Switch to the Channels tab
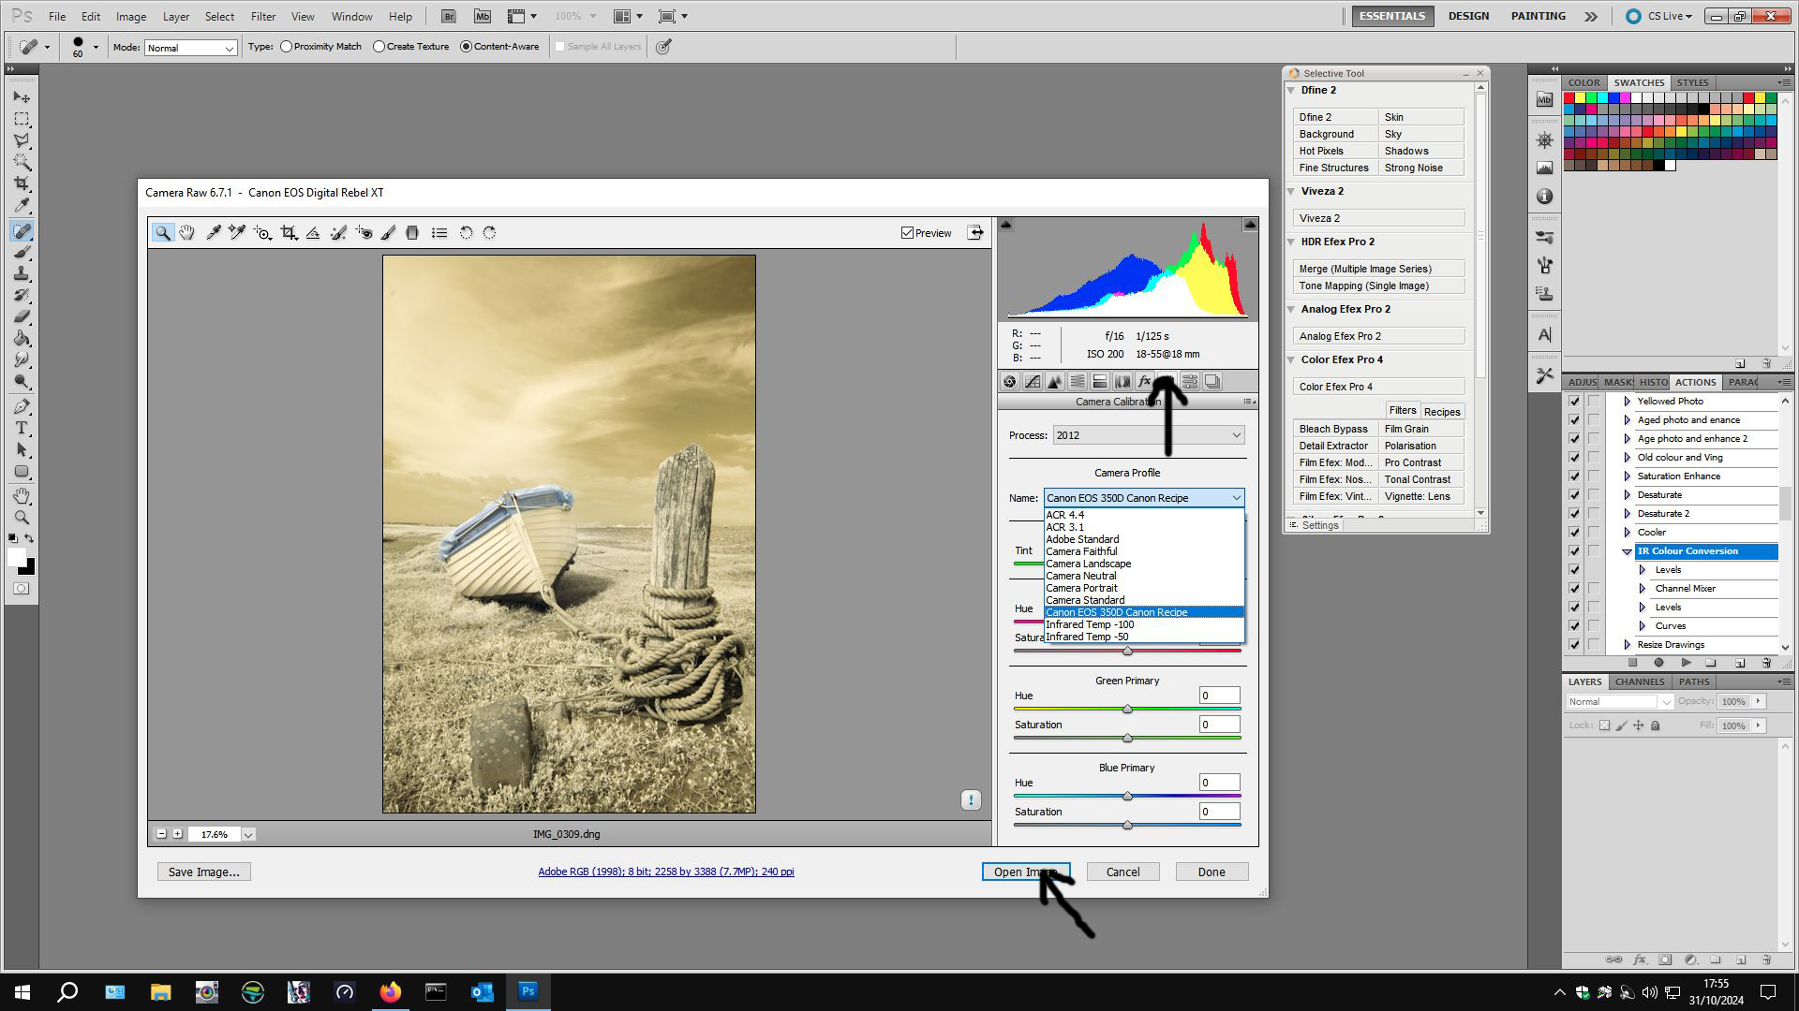 pos(1639,681)
